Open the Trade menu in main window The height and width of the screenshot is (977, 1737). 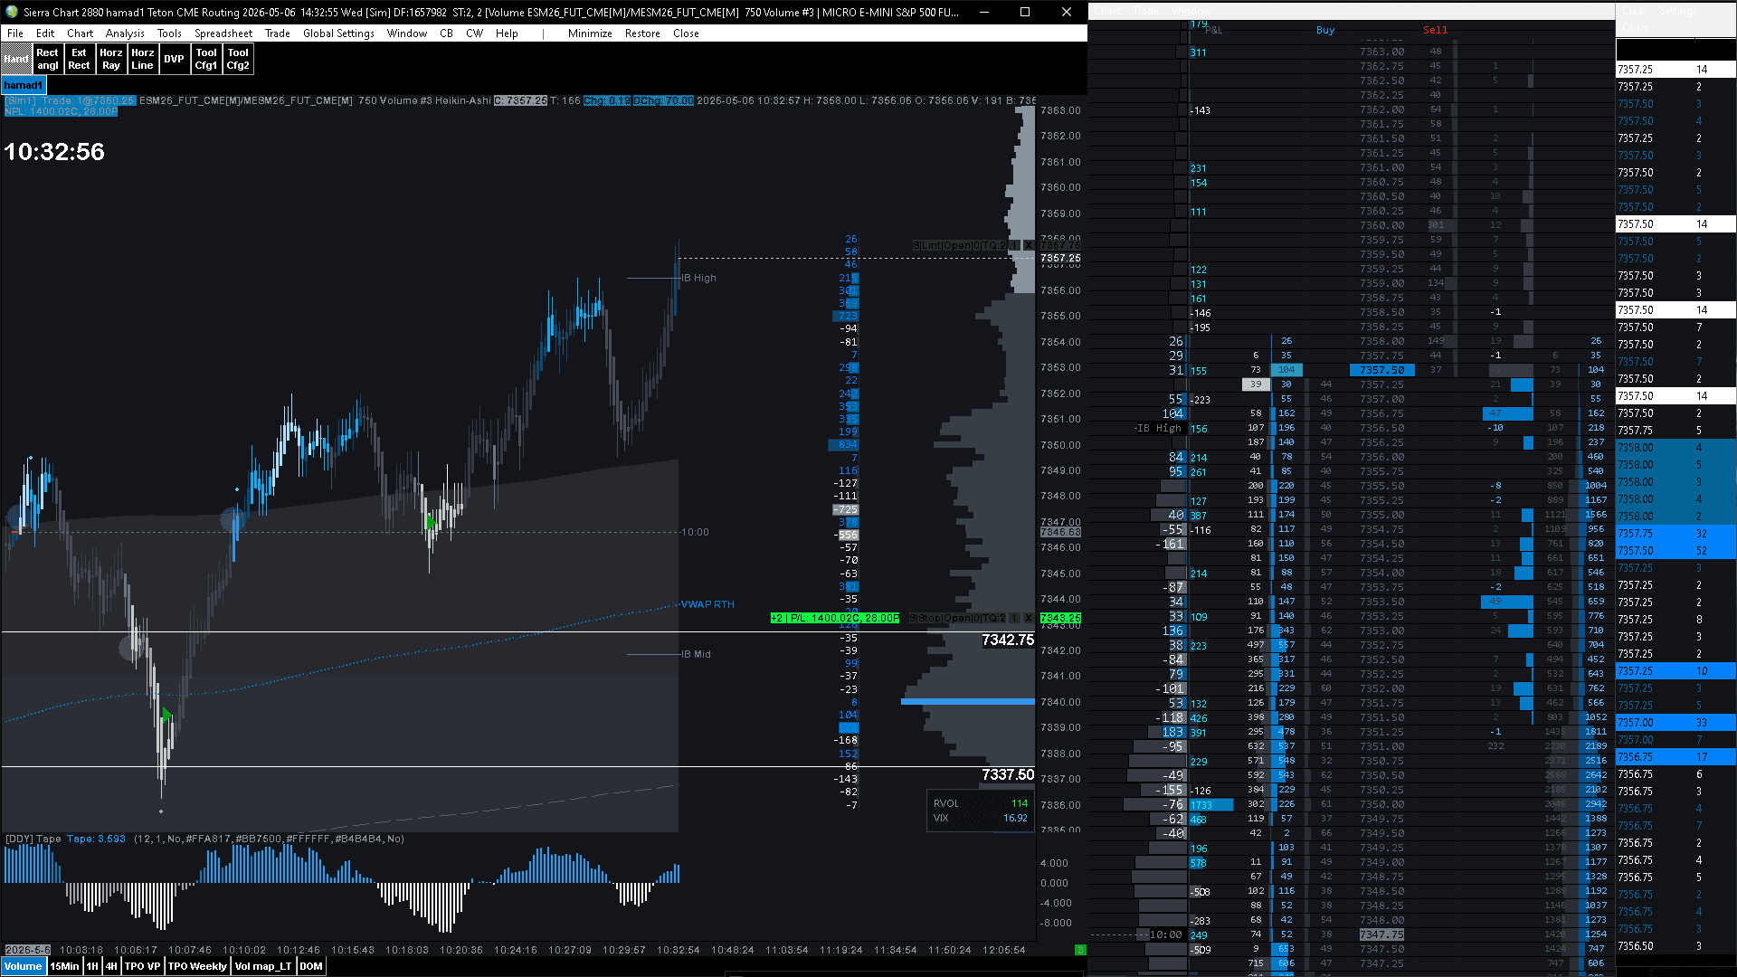click(278, 33)
